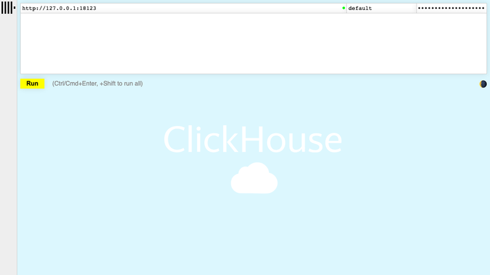Toggle dark theme moon icon
Image resolution: width=490 pixels, height=275 pixels.
pyautogui.click(x=483, y=84)
